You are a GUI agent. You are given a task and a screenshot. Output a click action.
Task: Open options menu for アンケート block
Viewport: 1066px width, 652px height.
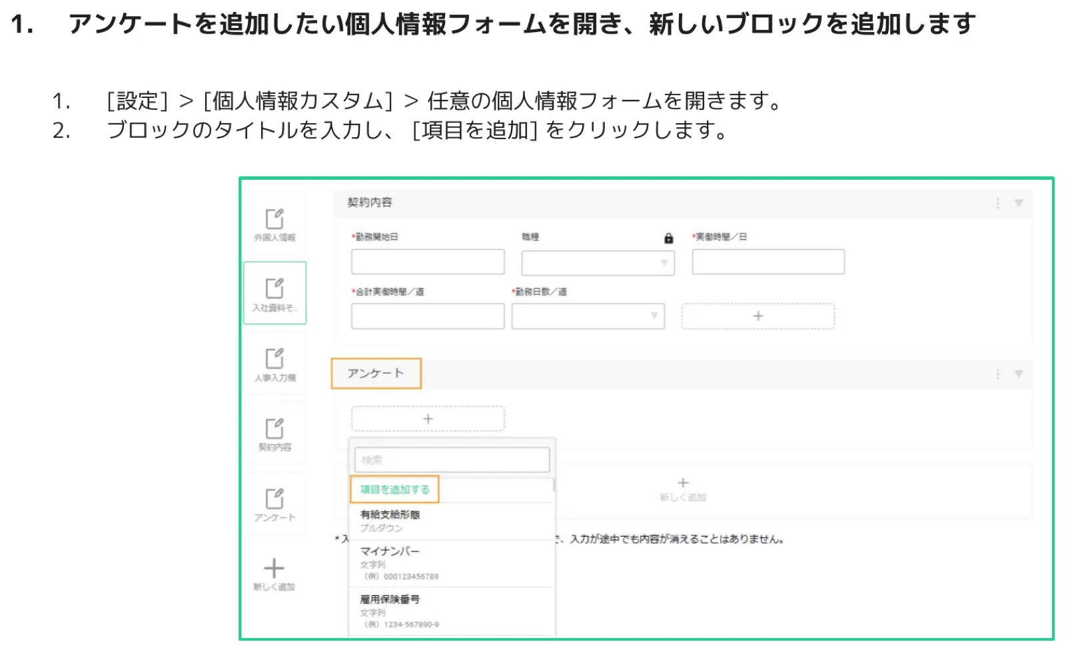[997, 374]
